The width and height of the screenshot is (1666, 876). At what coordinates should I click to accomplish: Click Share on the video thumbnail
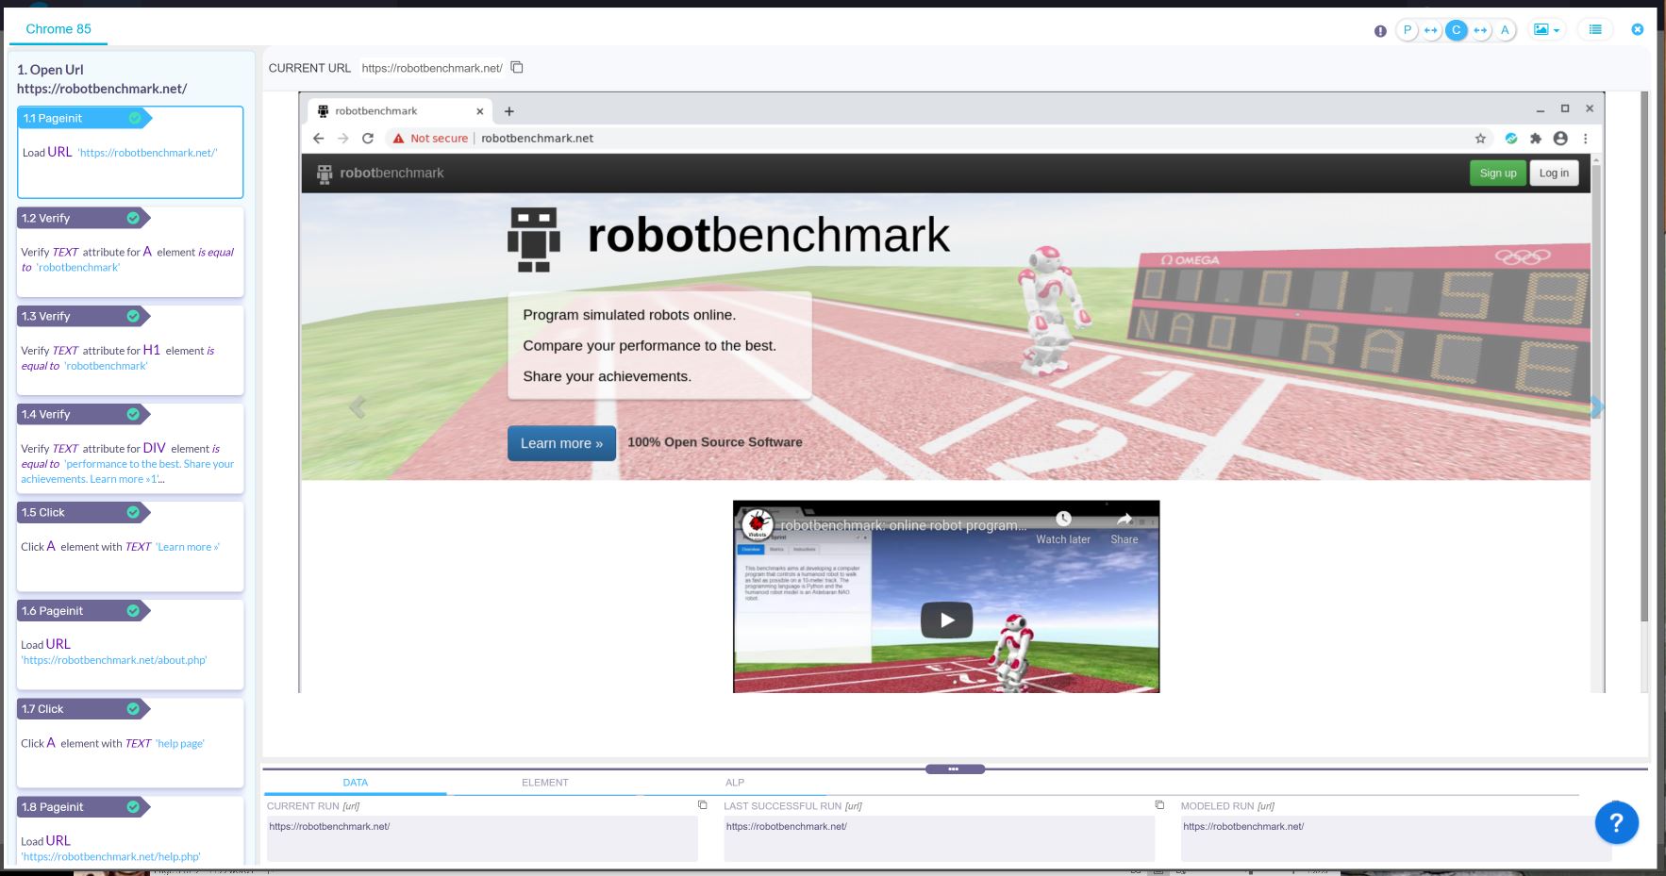pyautogui.click(x=1125, y=528)
